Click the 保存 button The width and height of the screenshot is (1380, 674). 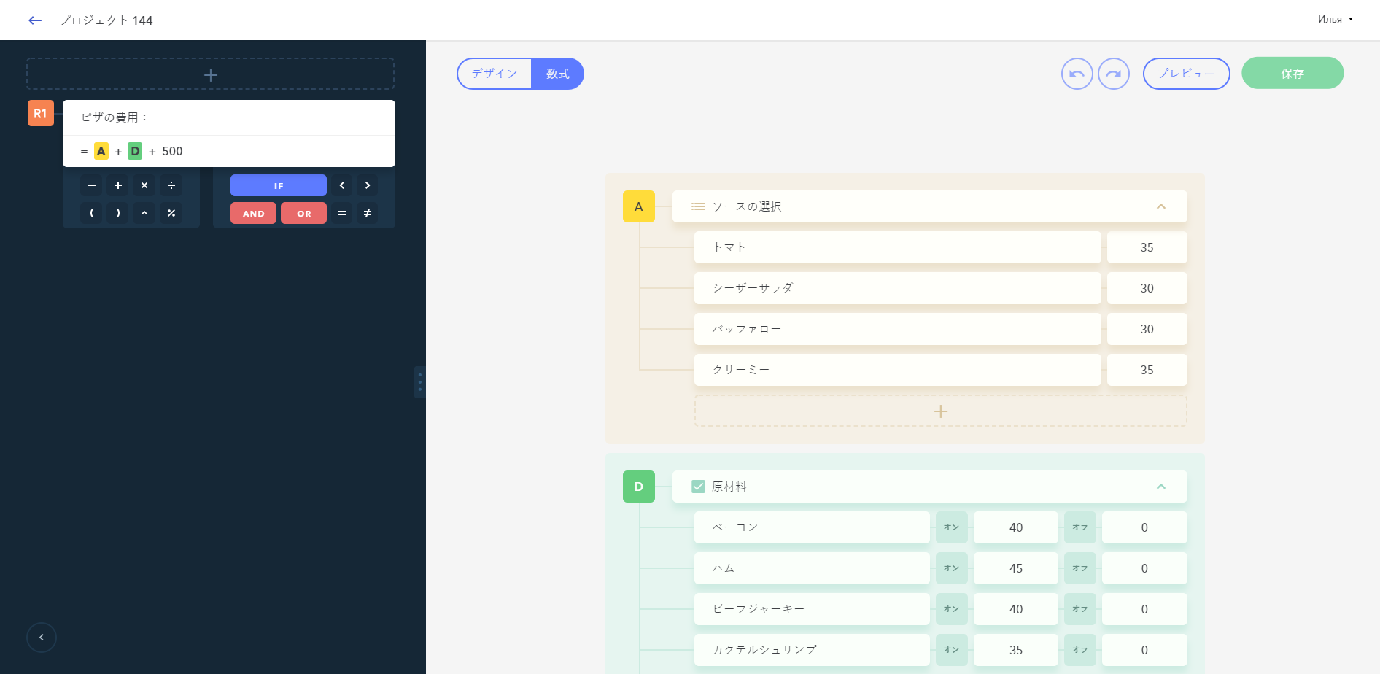(x=1292, y=74)
